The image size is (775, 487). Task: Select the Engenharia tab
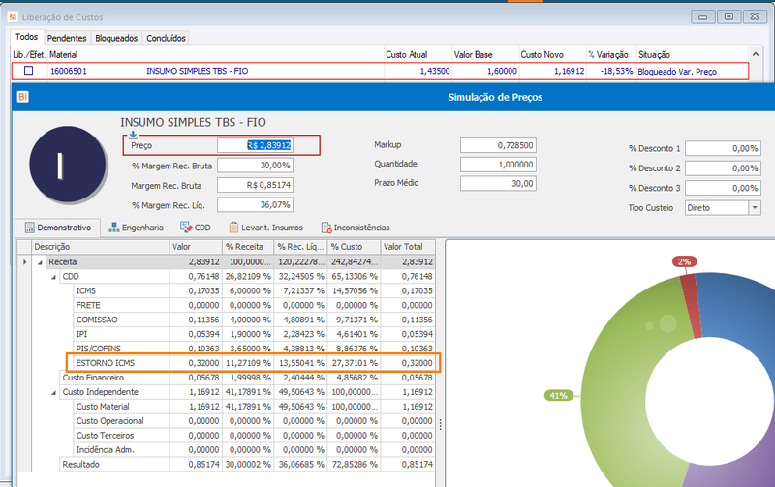pos(136,228)
